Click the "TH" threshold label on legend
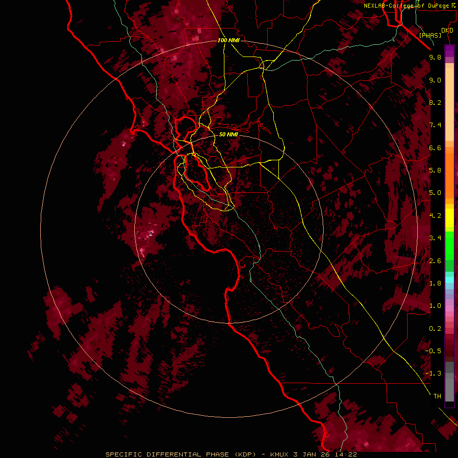The image size is (458, 458). (x=437, y=396)
